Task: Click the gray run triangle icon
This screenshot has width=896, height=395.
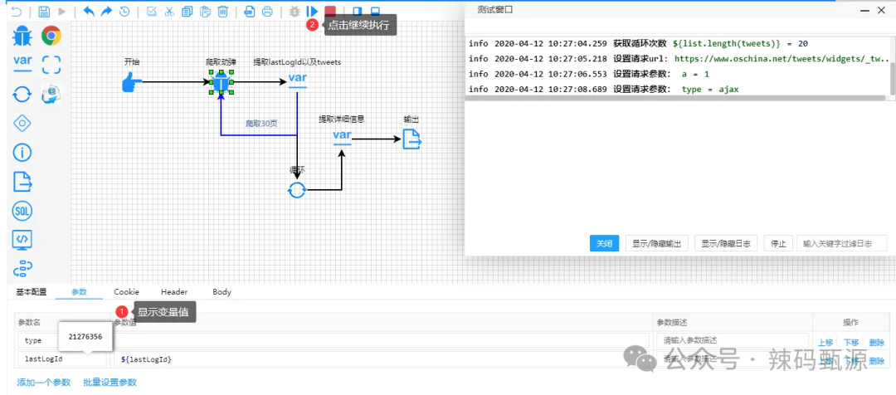Action: [61, 11]
